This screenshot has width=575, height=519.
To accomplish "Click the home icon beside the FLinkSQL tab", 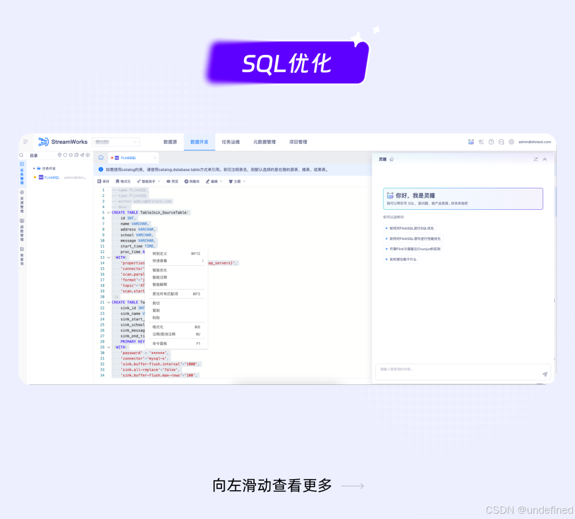I will pos(101,158).
